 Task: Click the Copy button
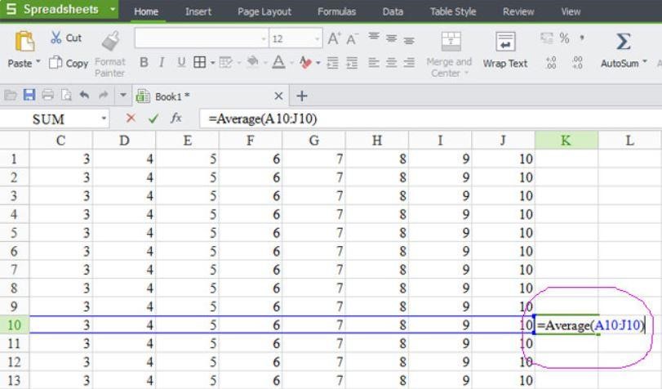69,63
